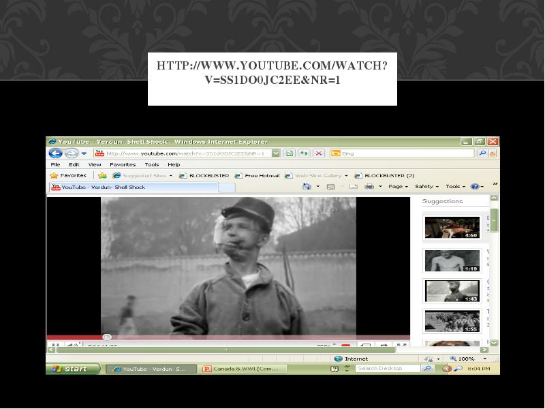Screen dimensions: 545x409
Task: Open Web Slice Gallery favorite
Action: pyautogui.click(x=313, y=176)
